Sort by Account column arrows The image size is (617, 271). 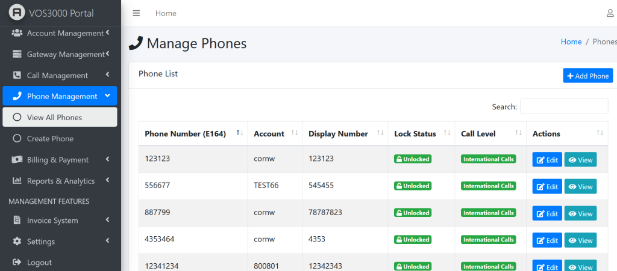click(x=294, y=133)
